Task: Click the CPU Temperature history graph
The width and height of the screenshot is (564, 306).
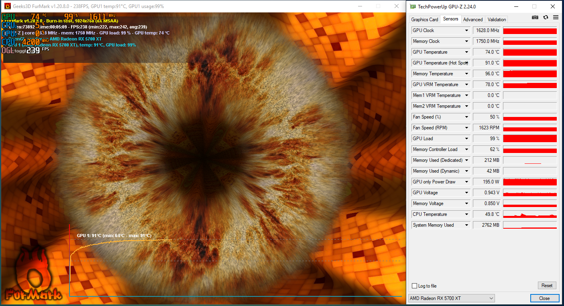Action: [x=530, y=214]
